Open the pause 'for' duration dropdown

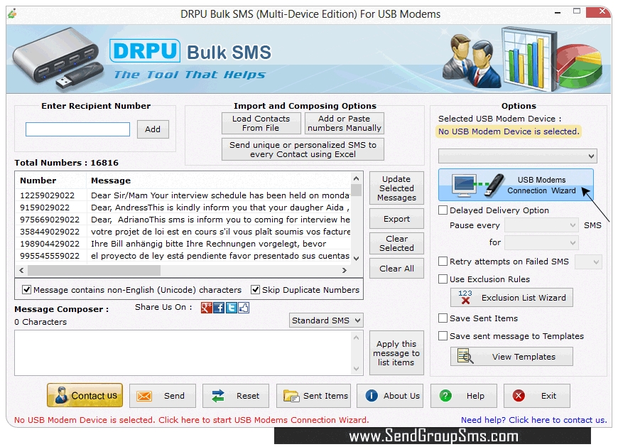click(x=541, y=242)
